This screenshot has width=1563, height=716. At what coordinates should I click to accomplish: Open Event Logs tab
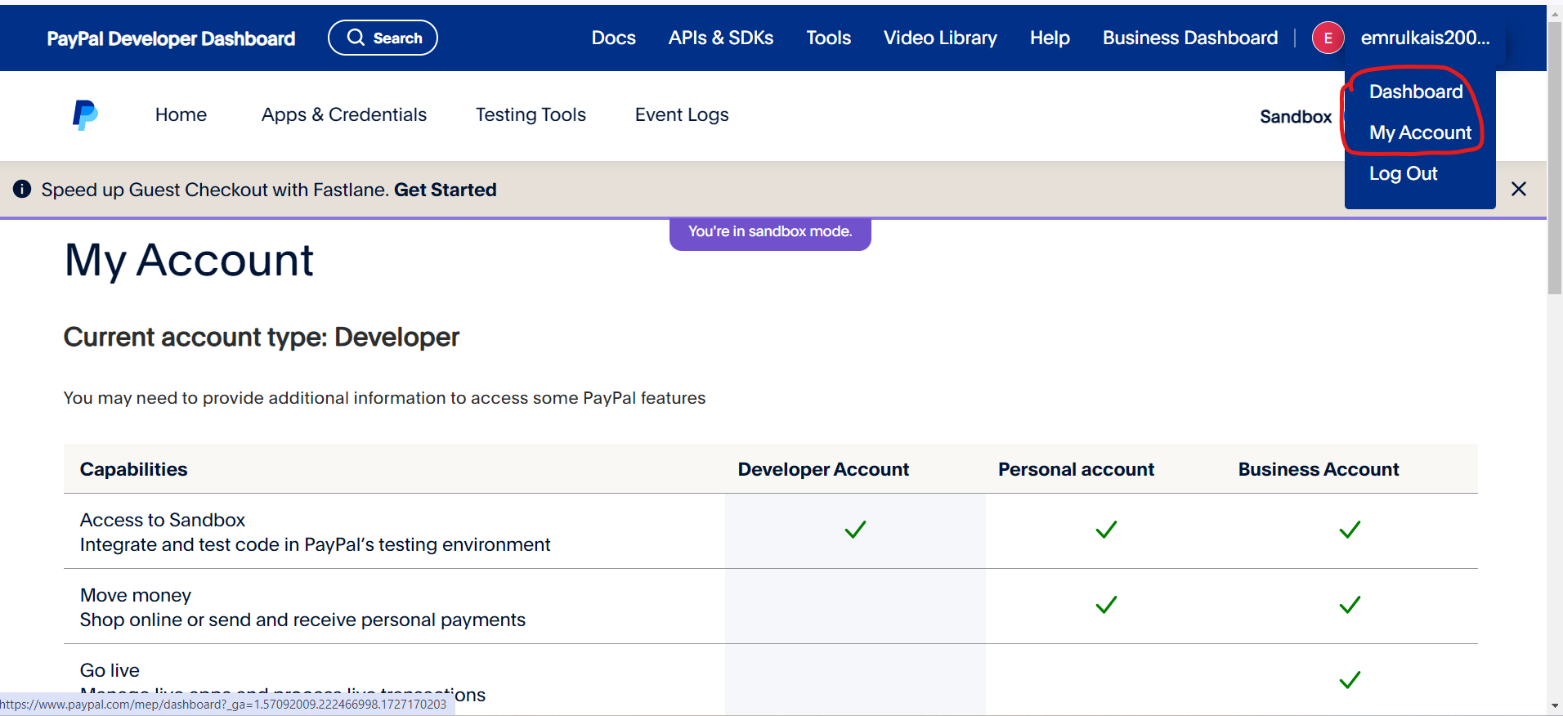[x=682, y=114]
